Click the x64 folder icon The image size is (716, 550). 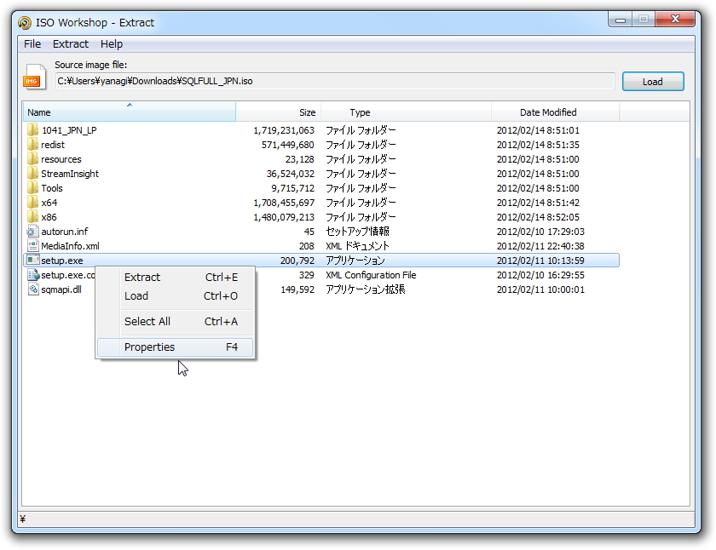coord(32,203)
